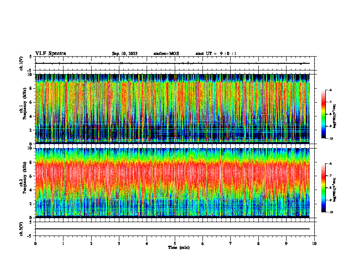354x273 pixels.
Task: Click the log(PSD) label beside ch.2 color bar
Action: pos(335,190)
